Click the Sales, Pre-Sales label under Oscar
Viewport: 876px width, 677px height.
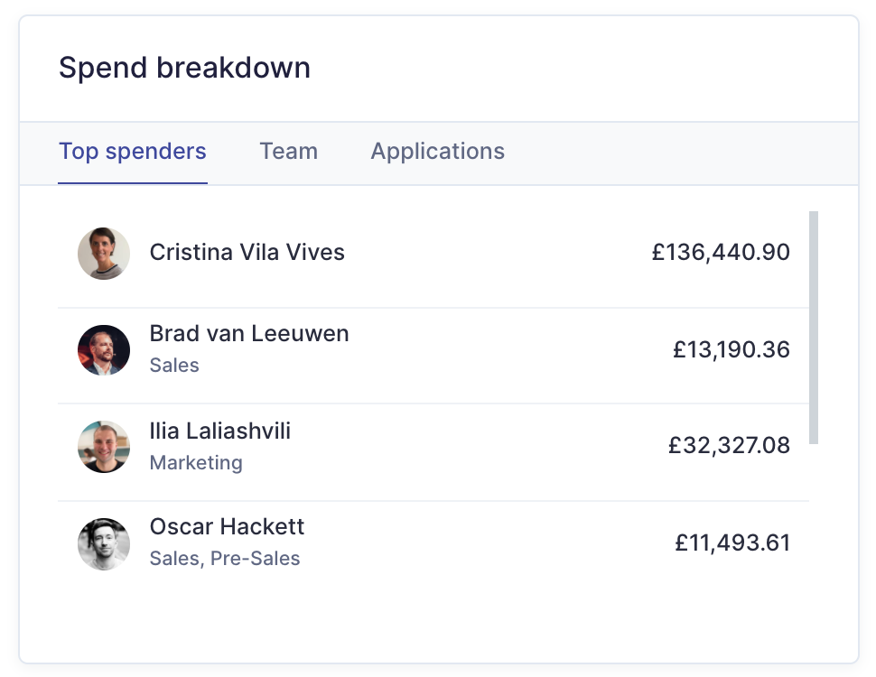(x=225, y=559)
